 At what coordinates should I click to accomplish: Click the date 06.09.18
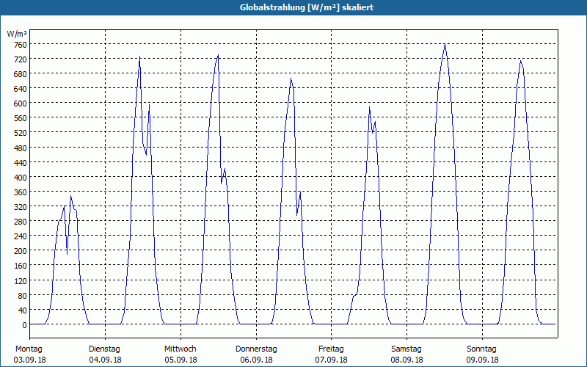pos(256,360)
